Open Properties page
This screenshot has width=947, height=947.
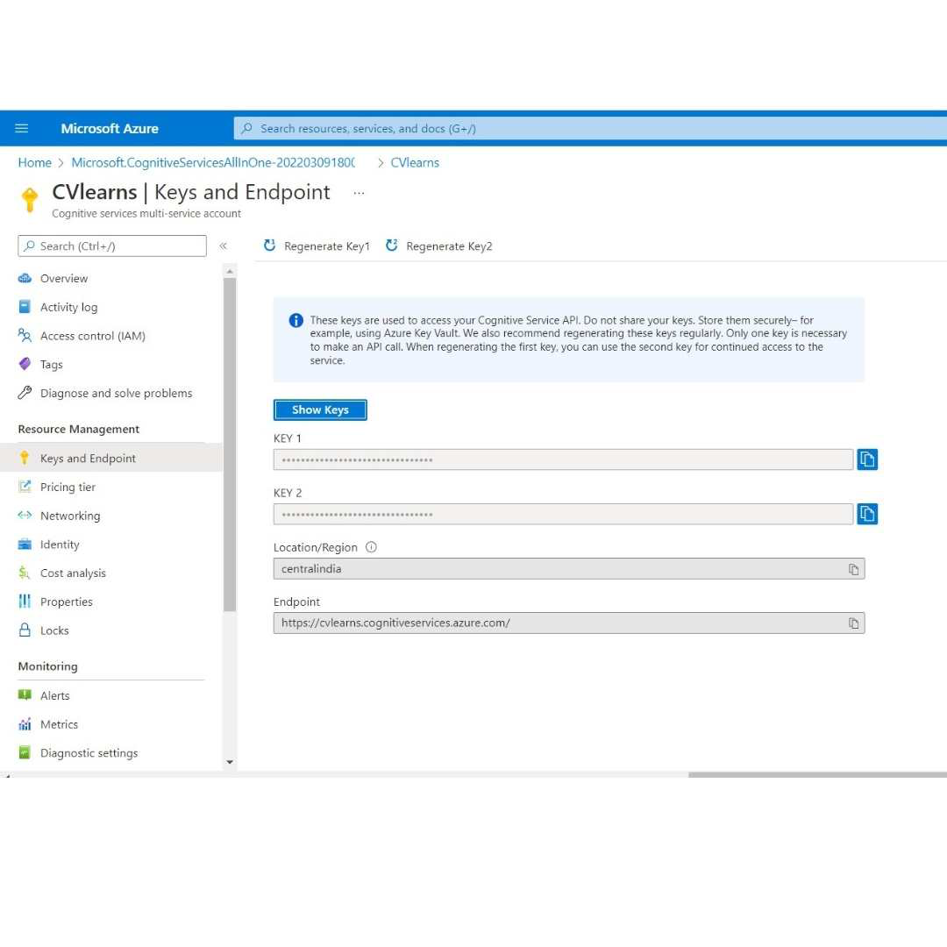click(67, 602)
